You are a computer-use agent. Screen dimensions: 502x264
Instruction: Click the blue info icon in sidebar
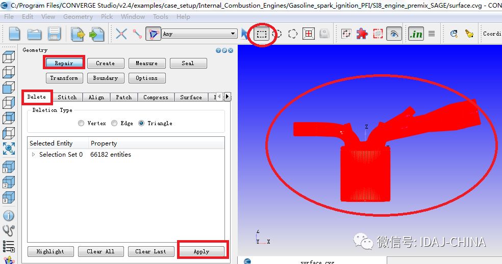click(9, 216)
